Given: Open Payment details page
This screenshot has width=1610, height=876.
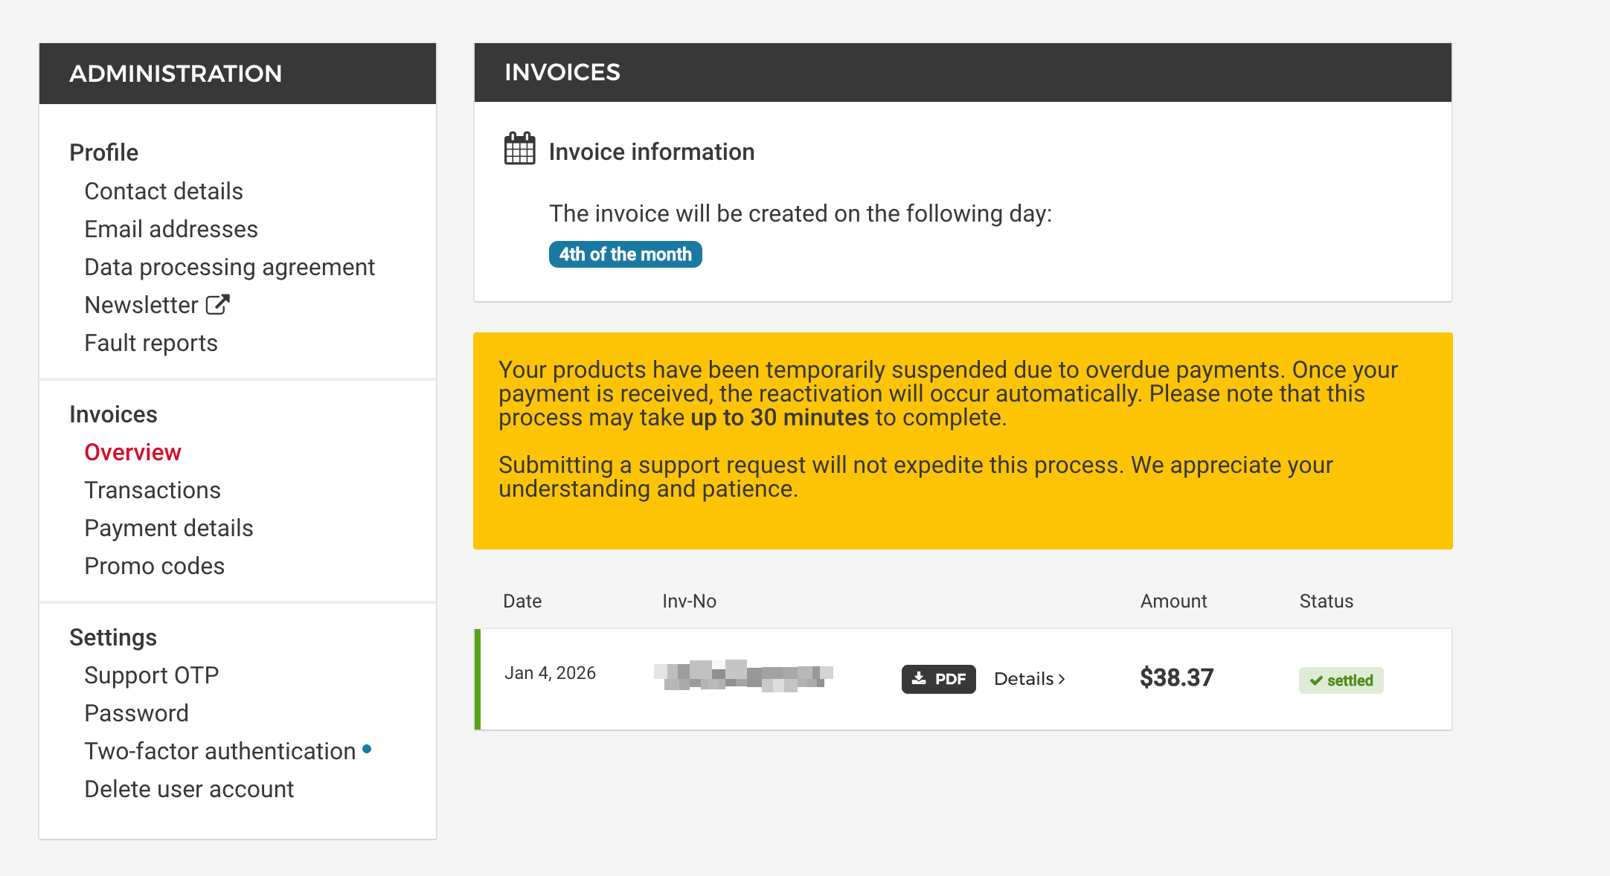Looking at the screenshot, I should pos(169,528).
